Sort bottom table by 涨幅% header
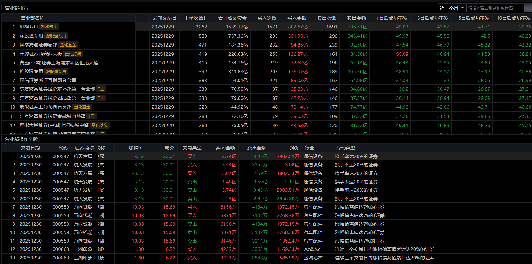This screenshot has height=264, width=532. point(135,148)
